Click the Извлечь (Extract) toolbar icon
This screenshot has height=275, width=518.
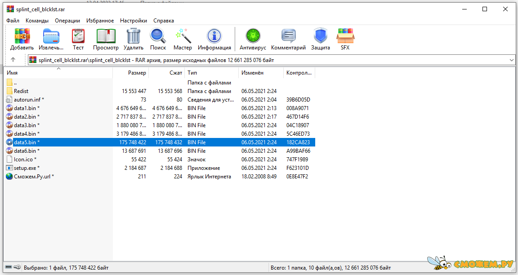coord(51,35)
